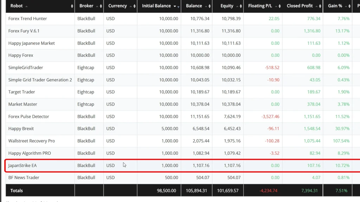Select Wallstreet Recovery Pro robot name
This screenshot has height=202, width=360.
32,141
